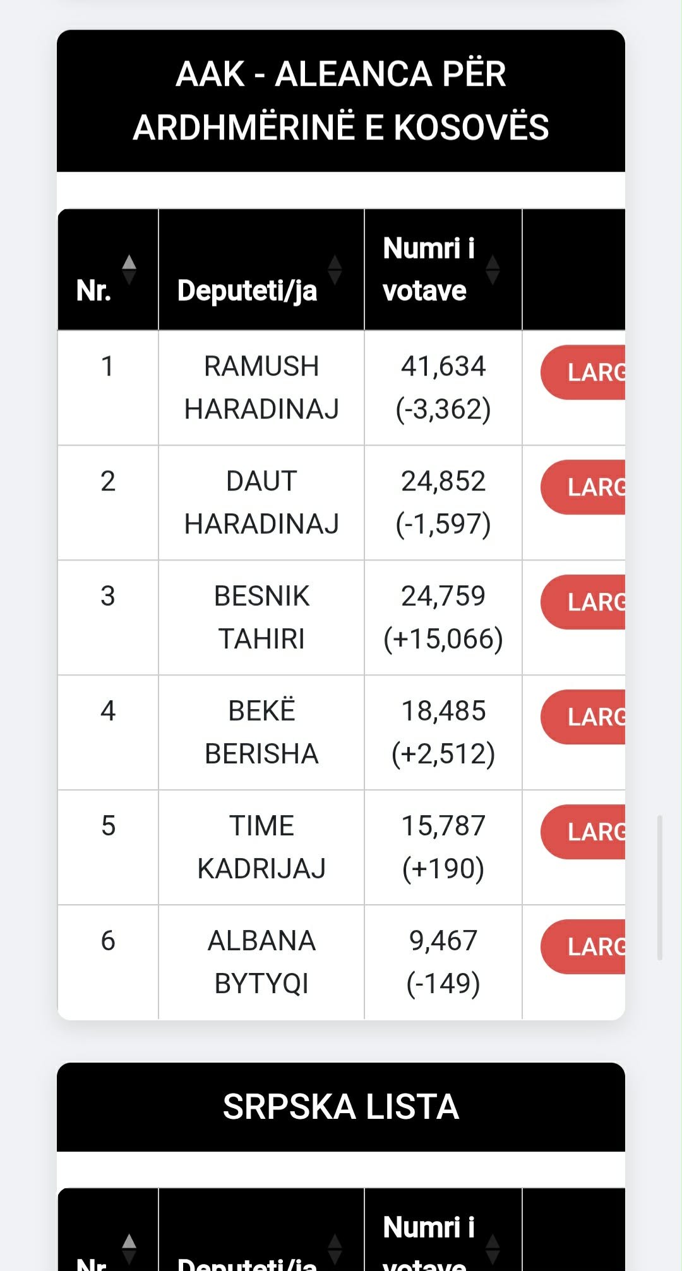
Task: Click Daut Haradinaj's vote count cell
Action: (443, 503)
